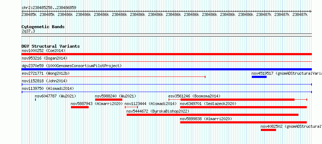
Task: Open the nsv5444672 (ByrskaBishop2022) label
Action: pyautogui.click(x=158, y=111)
